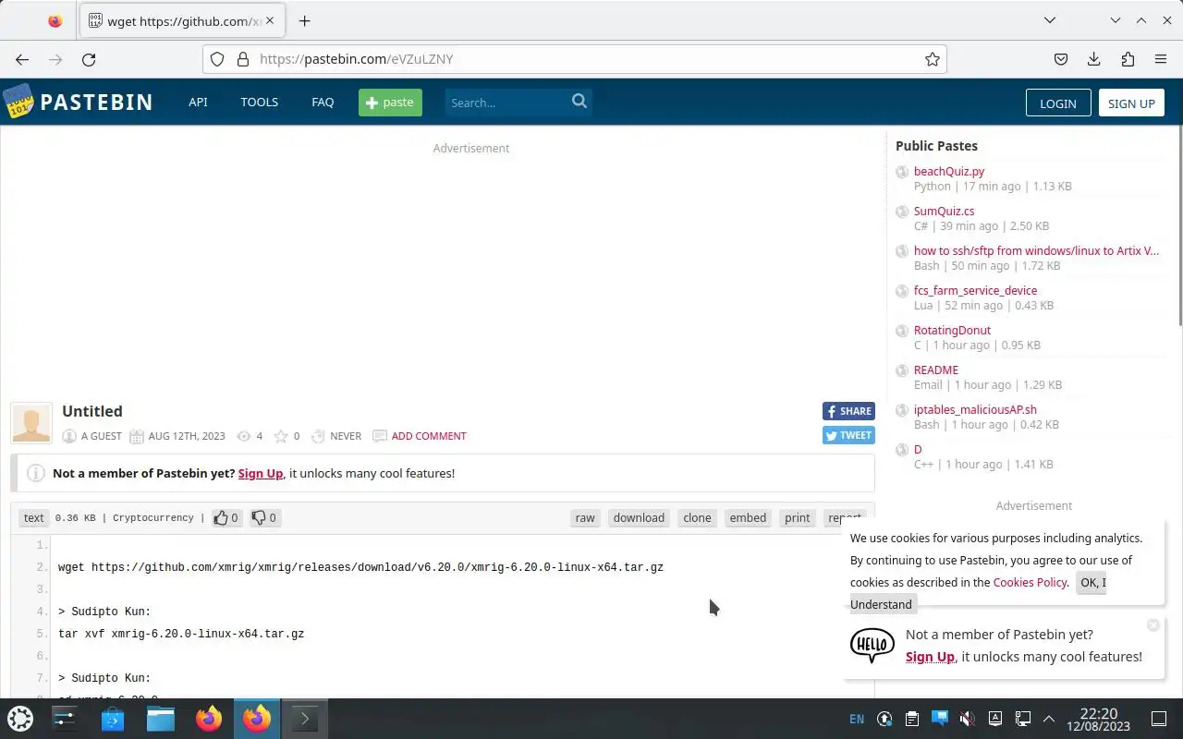Click the print button
Viewport: 1183px width, 739px height.
point(798,517)
